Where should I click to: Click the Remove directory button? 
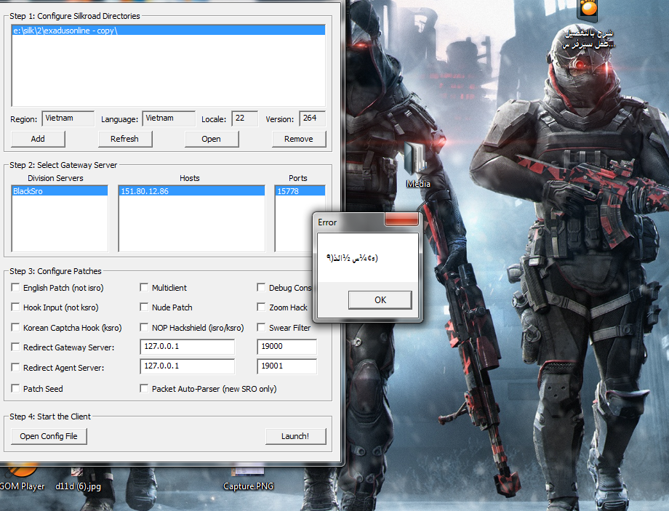click(299, 139)
